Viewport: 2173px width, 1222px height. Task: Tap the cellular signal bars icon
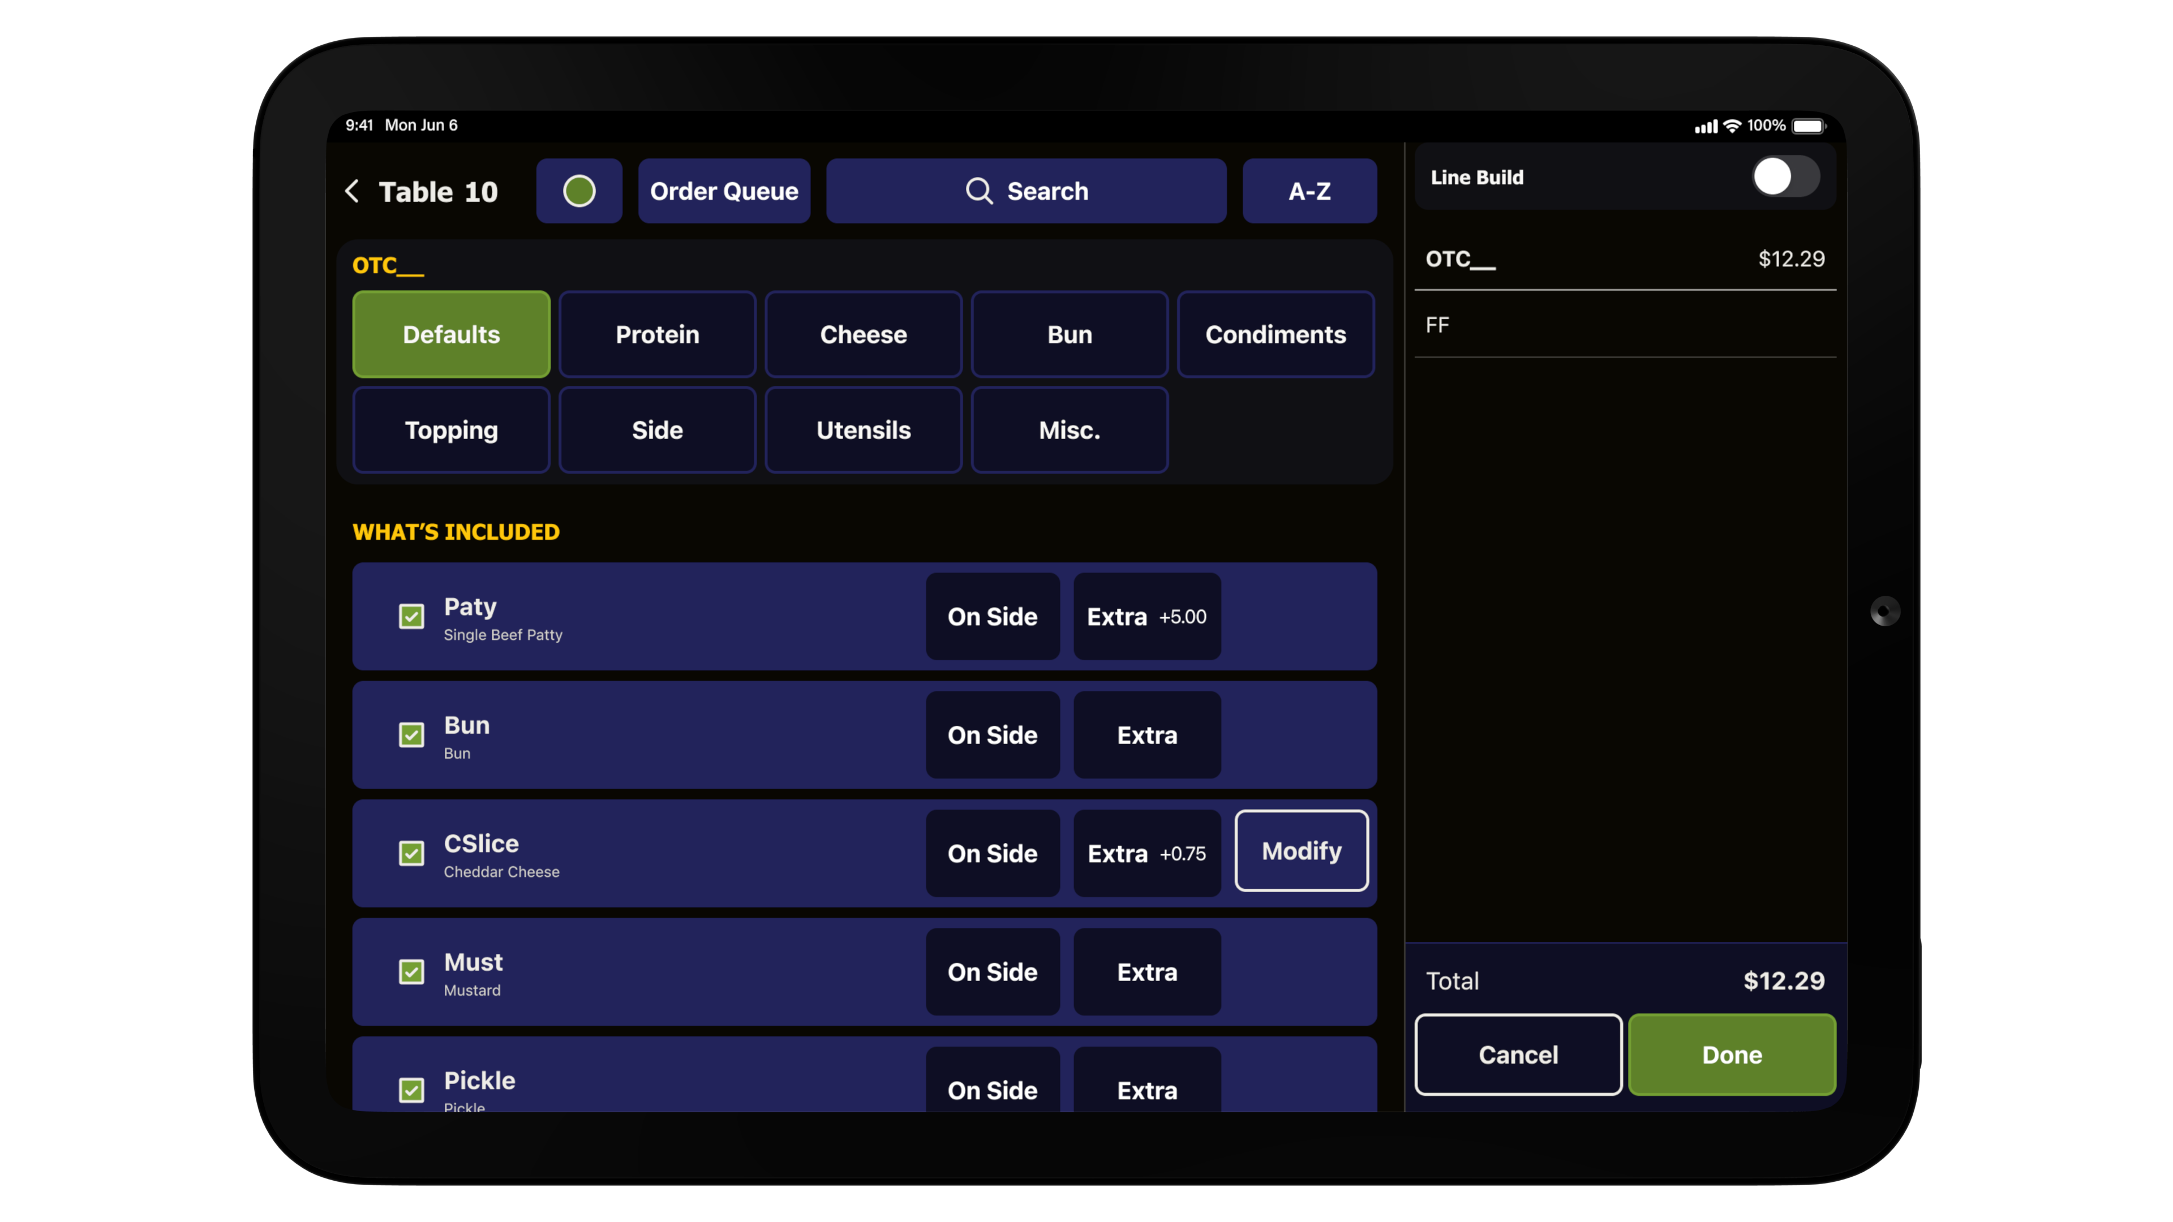(1706, 127)
